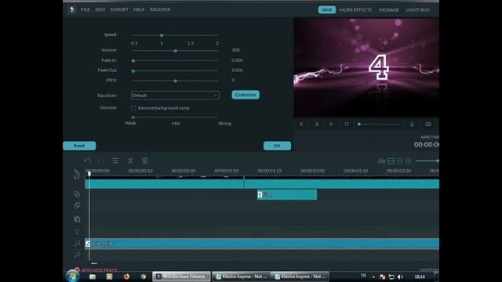Screen dimensions: 502x282
Task: Open the edit settings icon in timeline toolbar
Action: point(115,161)
